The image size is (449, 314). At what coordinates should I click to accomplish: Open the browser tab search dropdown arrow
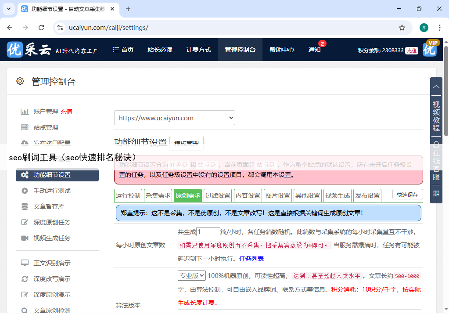click(9, 9)
